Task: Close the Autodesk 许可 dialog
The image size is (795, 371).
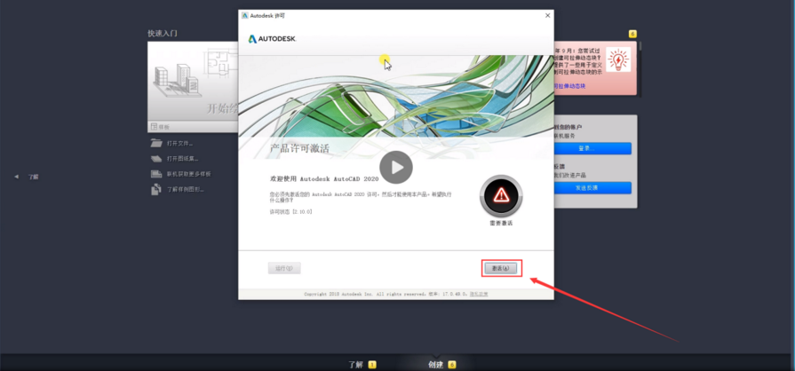Action: [x=547, y=16]
